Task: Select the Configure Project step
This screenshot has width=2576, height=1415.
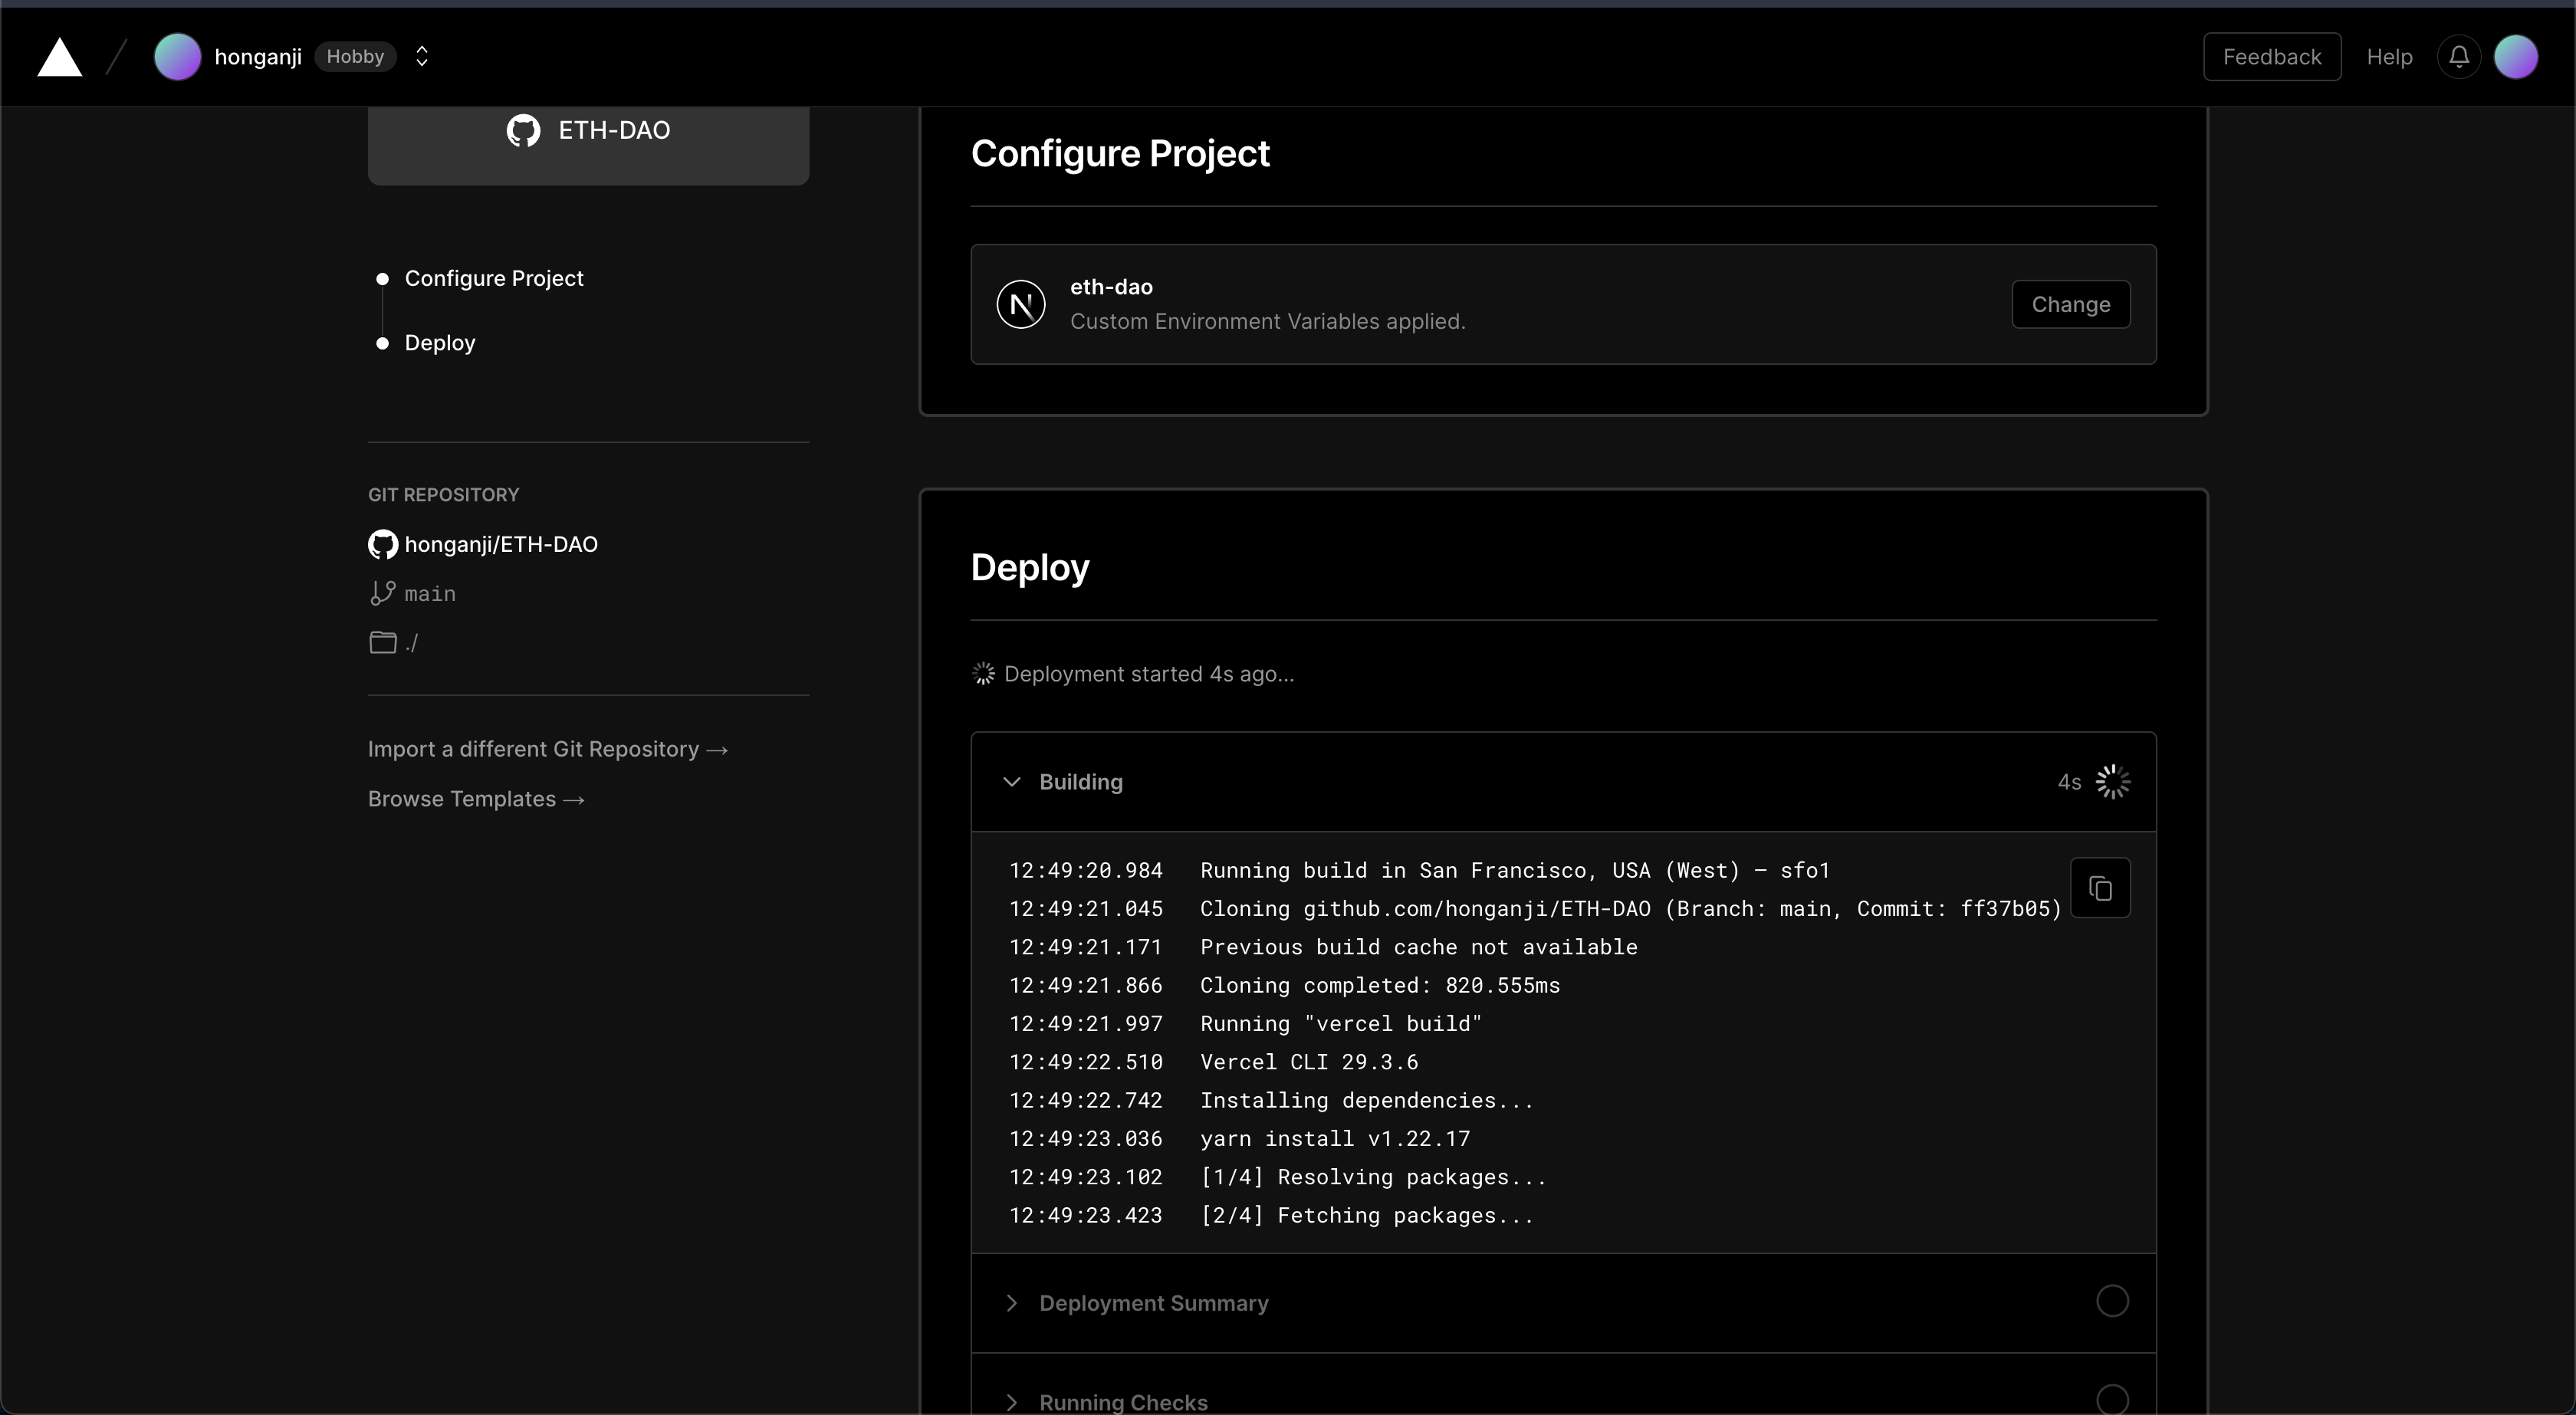Action: click(x=493, y=278)
